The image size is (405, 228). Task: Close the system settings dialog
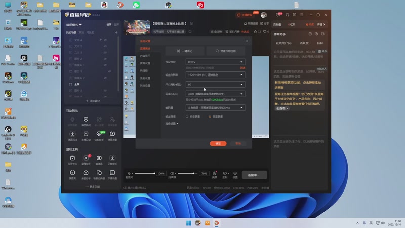point(247,41)
